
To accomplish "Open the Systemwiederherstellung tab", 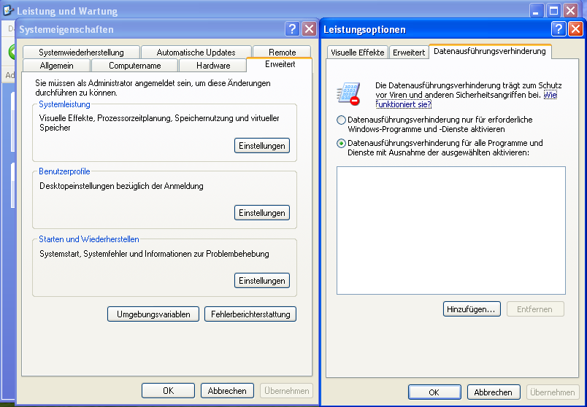I will point(81,53).
